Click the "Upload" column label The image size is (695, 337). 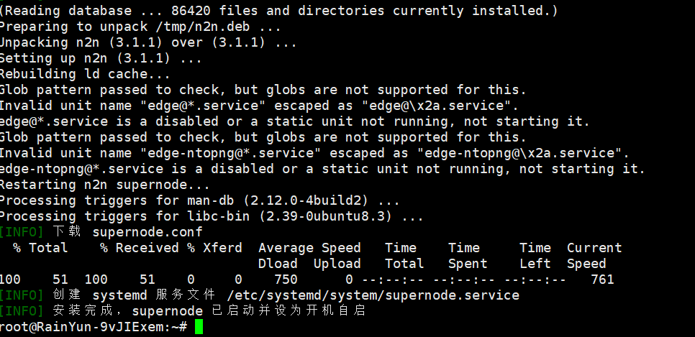(x=337, y=264)
